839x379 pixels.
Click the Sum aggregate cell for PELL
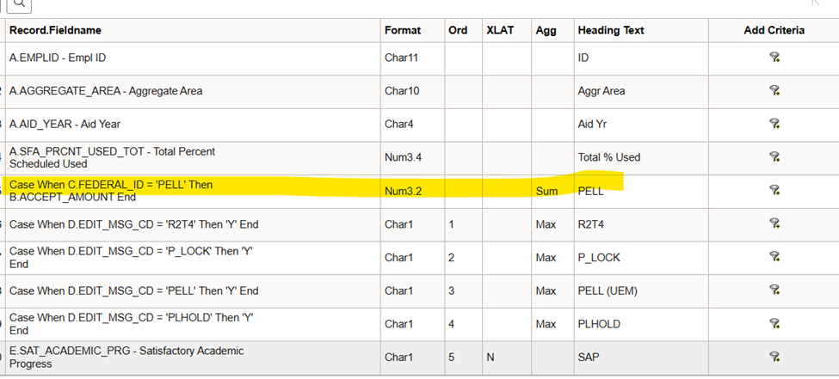pyautogui.click(x=546, y=191)
